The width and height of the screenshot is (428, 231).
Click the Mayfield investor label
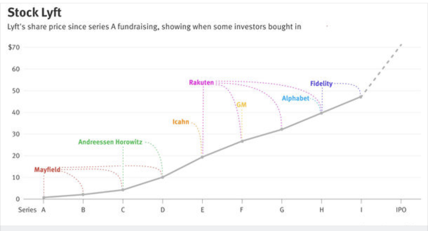(47, 169)
